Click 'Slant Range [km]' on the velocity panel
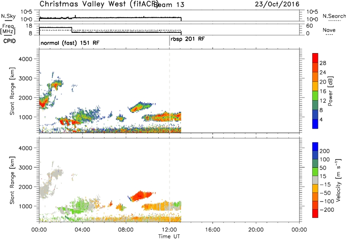The width and height of the screenshot is (346, 239). (12, 180)
